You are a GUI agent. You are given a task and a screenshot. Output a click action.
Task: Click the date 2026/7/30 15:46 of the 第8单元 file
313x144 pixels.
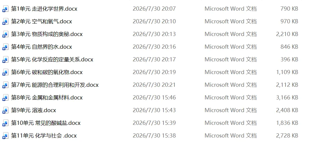(154, 98)
